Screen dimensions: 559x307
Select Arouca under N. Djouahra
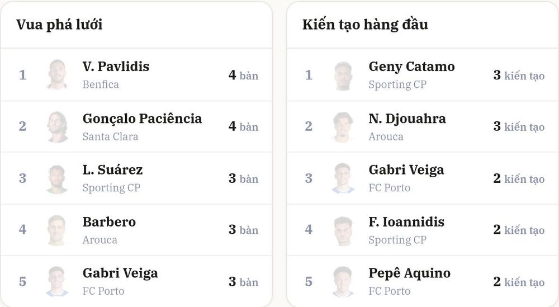[386, 136]
